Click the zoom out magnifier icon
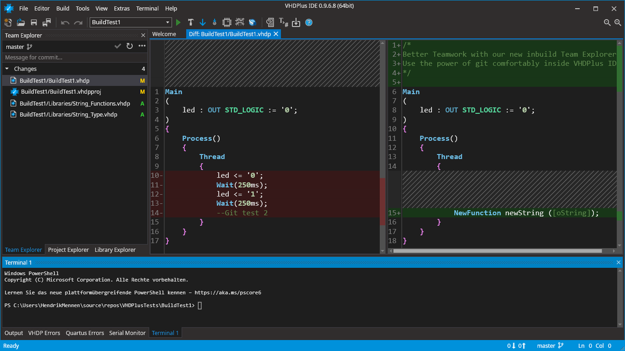Image resolution: width=625 pixels, height=351 pixels. pyautogui.click(x=607, y=22)
